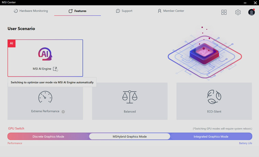Switch to the Features tab
This screenshot has width=259, height=157.
click(x=77, y=11)
